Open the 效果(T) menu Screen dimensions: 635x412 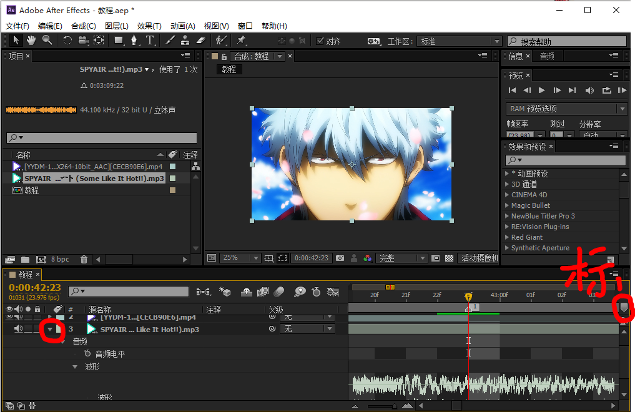point(149,26)
